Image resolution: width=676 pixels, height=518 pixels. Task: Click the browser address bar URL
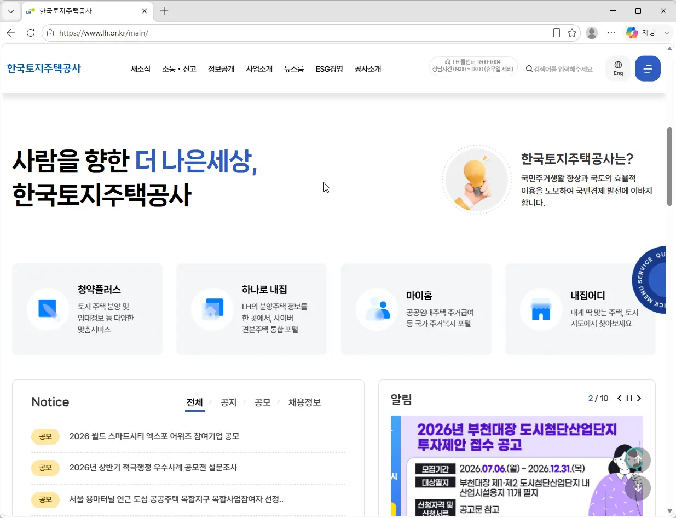[103, 33]
